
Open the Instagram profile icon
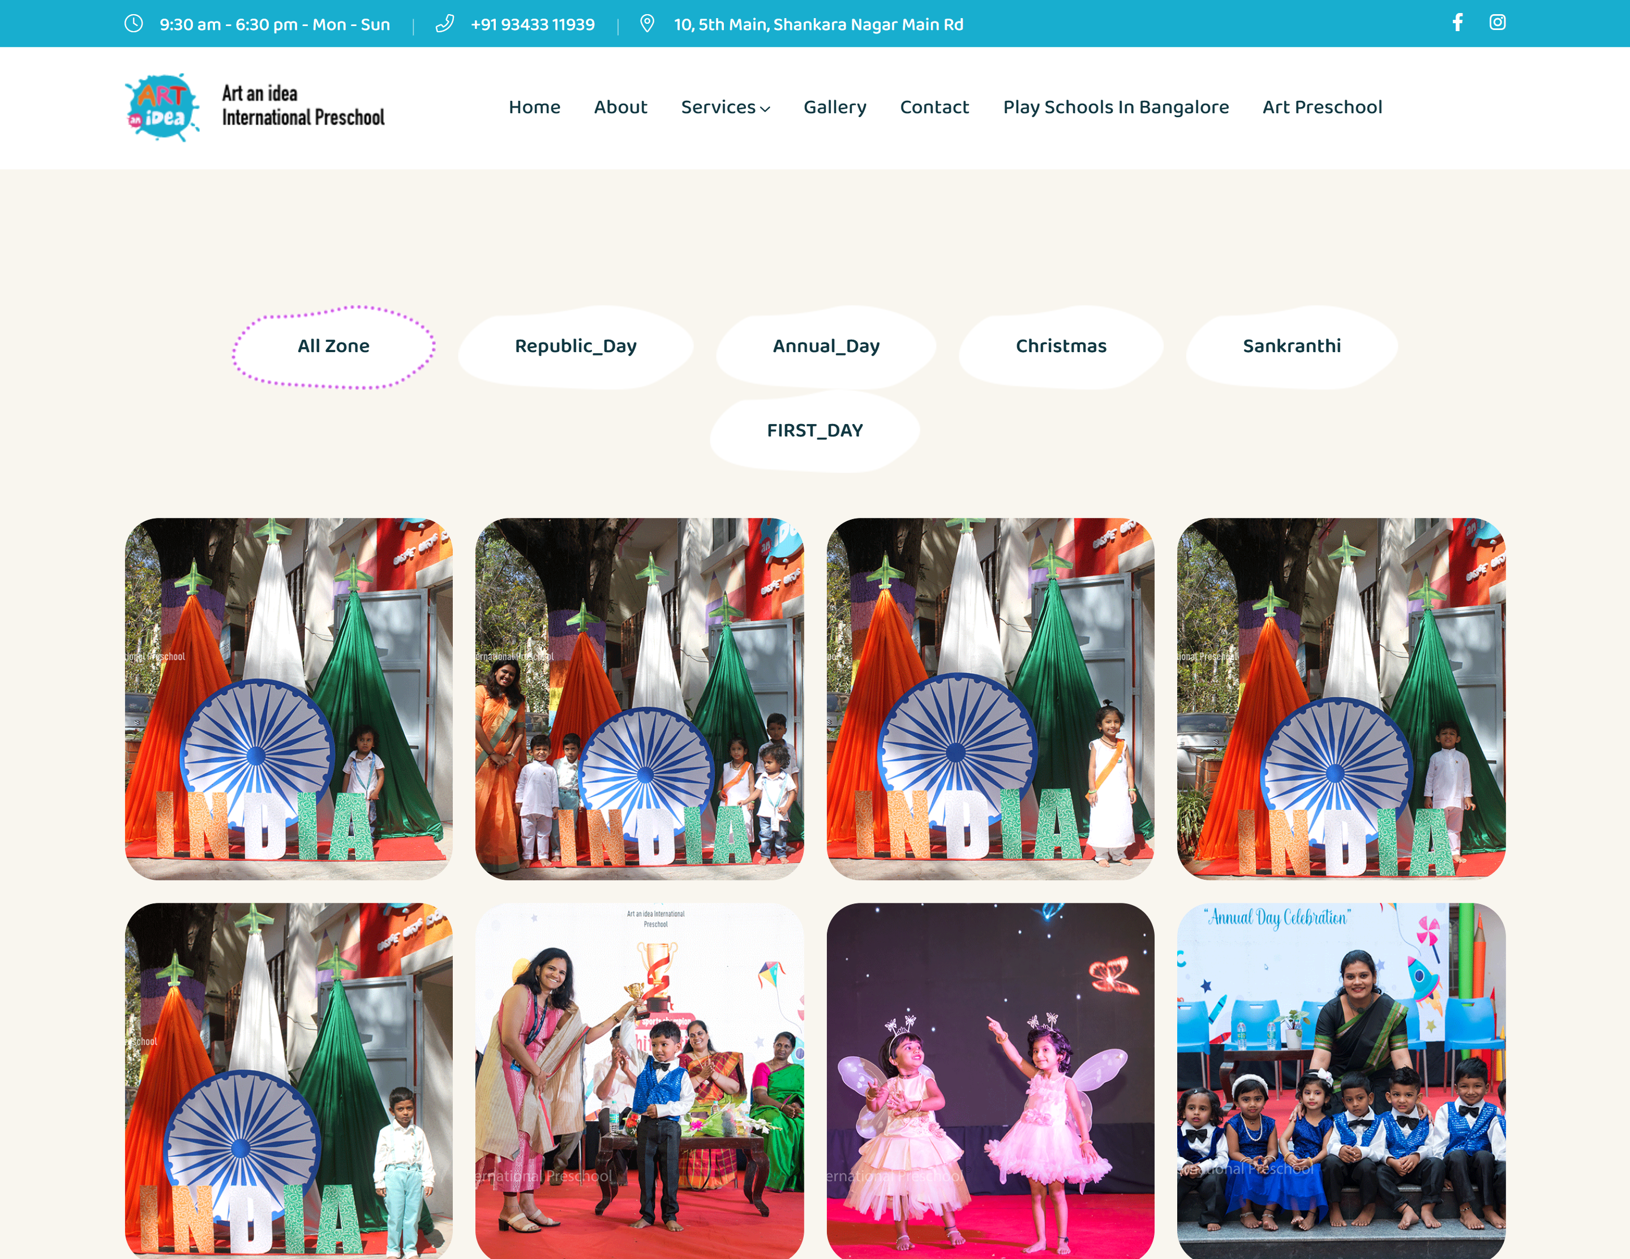(x=1497, y=23)
